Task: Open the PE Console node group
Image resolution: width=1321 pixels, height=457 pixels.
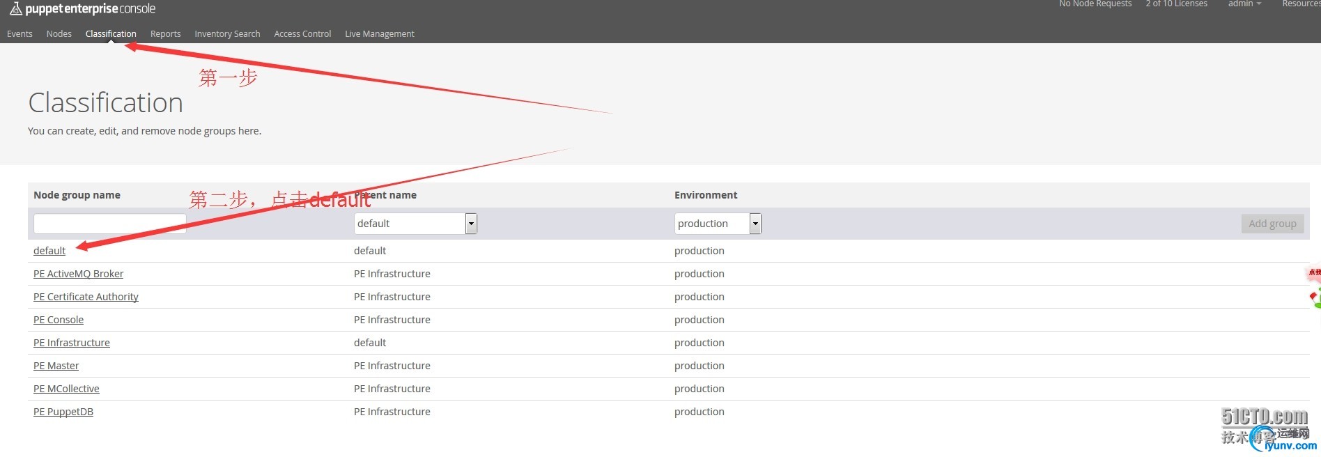Action: 59,320
